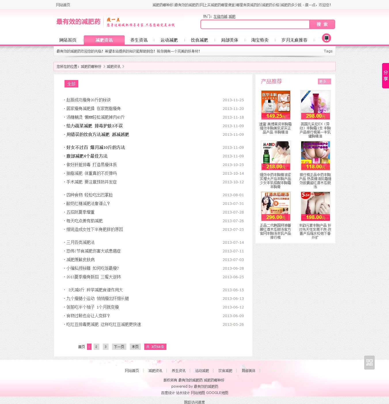
Task: Select the 218.00元 product thumbnail
Action: [276, 155]
